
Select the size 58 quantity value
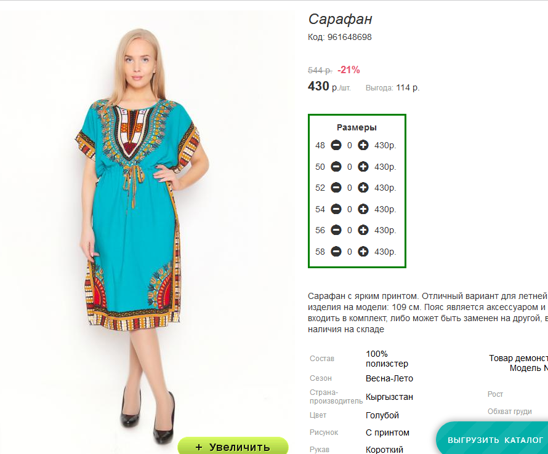pos(350,252)
